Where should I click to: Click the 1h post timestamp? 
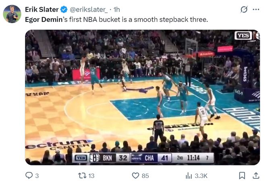[117, 9]
